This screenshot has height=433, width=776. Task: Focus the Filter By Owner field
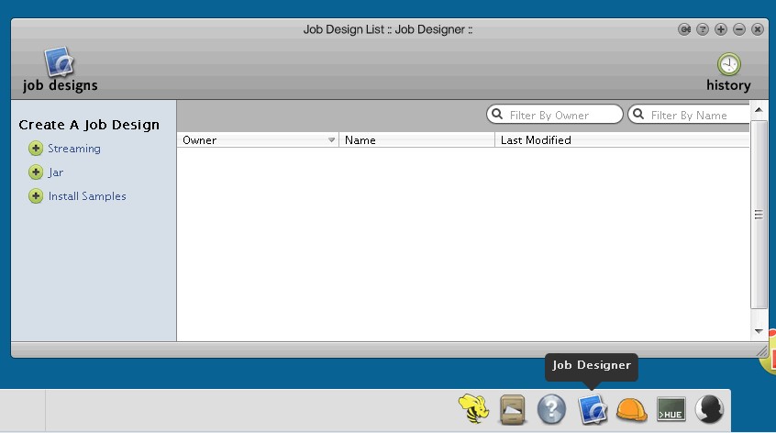point(555,114)
